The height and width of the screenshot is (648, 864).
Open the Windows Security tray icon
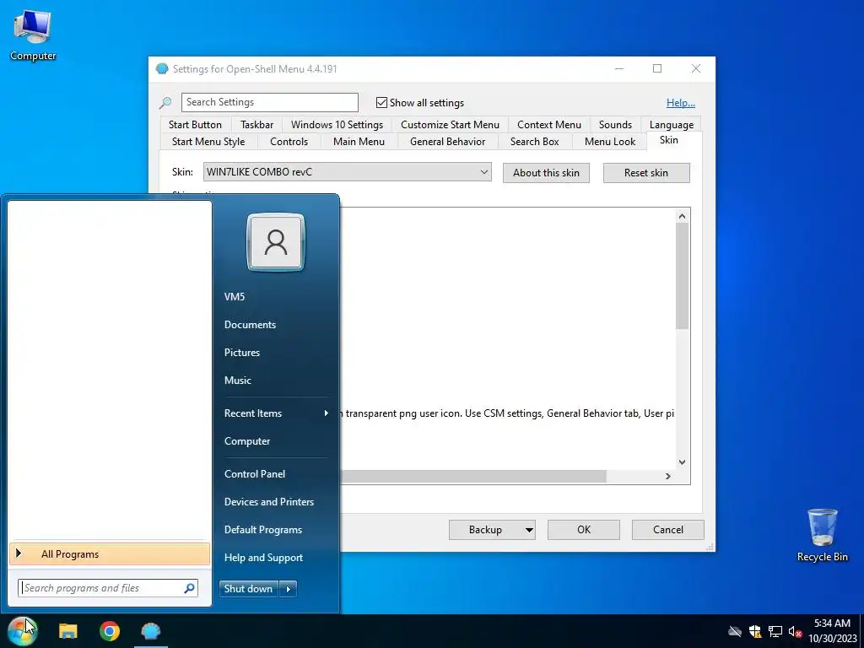[x=755, y=631]
